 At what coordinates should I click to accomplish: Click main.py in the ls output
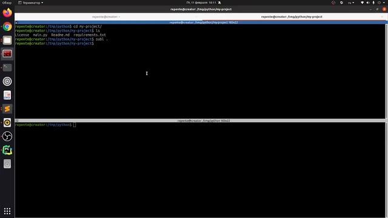40,35
